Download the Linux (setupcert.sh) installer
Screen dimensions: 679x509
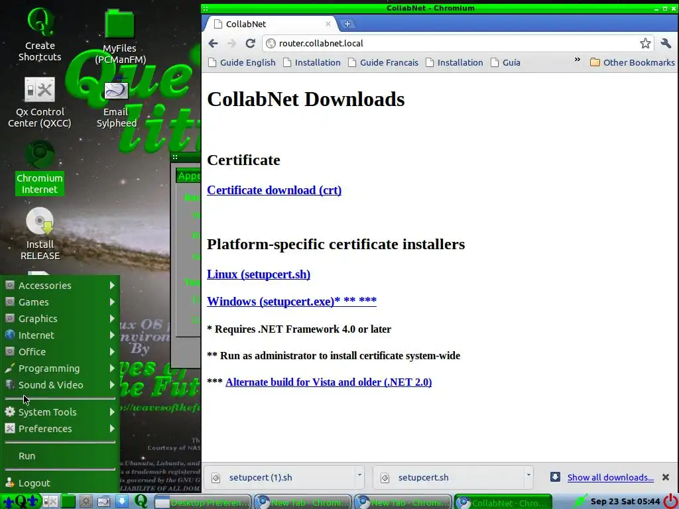259,274
